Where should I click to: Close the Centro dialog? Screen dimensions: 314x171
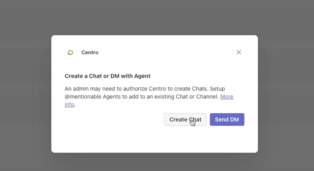(x=239, y=52)
